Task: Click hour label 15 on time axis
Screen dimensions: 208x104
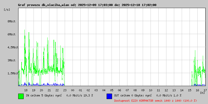Action: pyautogui.click(x=190, y=90)
